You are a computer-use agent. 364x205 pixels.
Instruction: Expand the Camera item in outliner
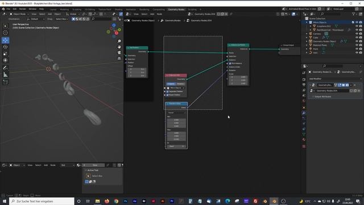click(307, 34)
